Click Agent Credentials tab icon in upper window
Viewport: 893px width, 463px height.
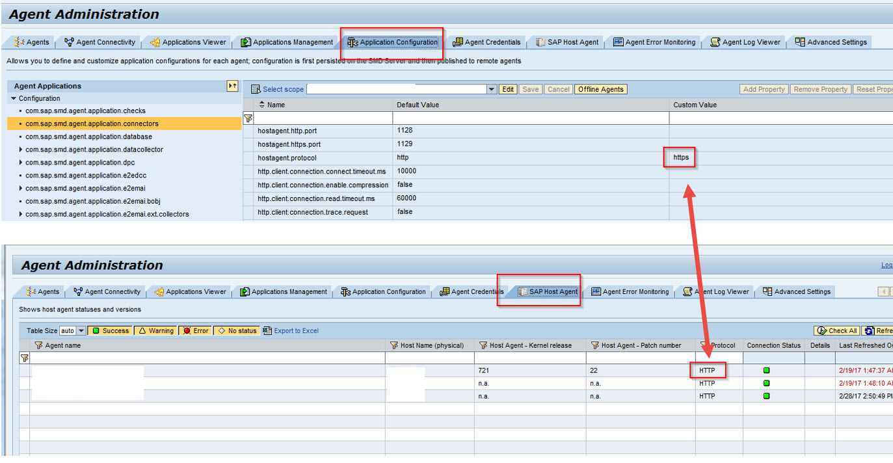coord(458,42)
